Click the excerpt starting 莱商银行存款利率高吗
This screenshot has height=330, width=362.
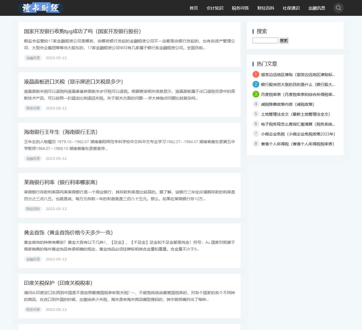coord(130,195)
